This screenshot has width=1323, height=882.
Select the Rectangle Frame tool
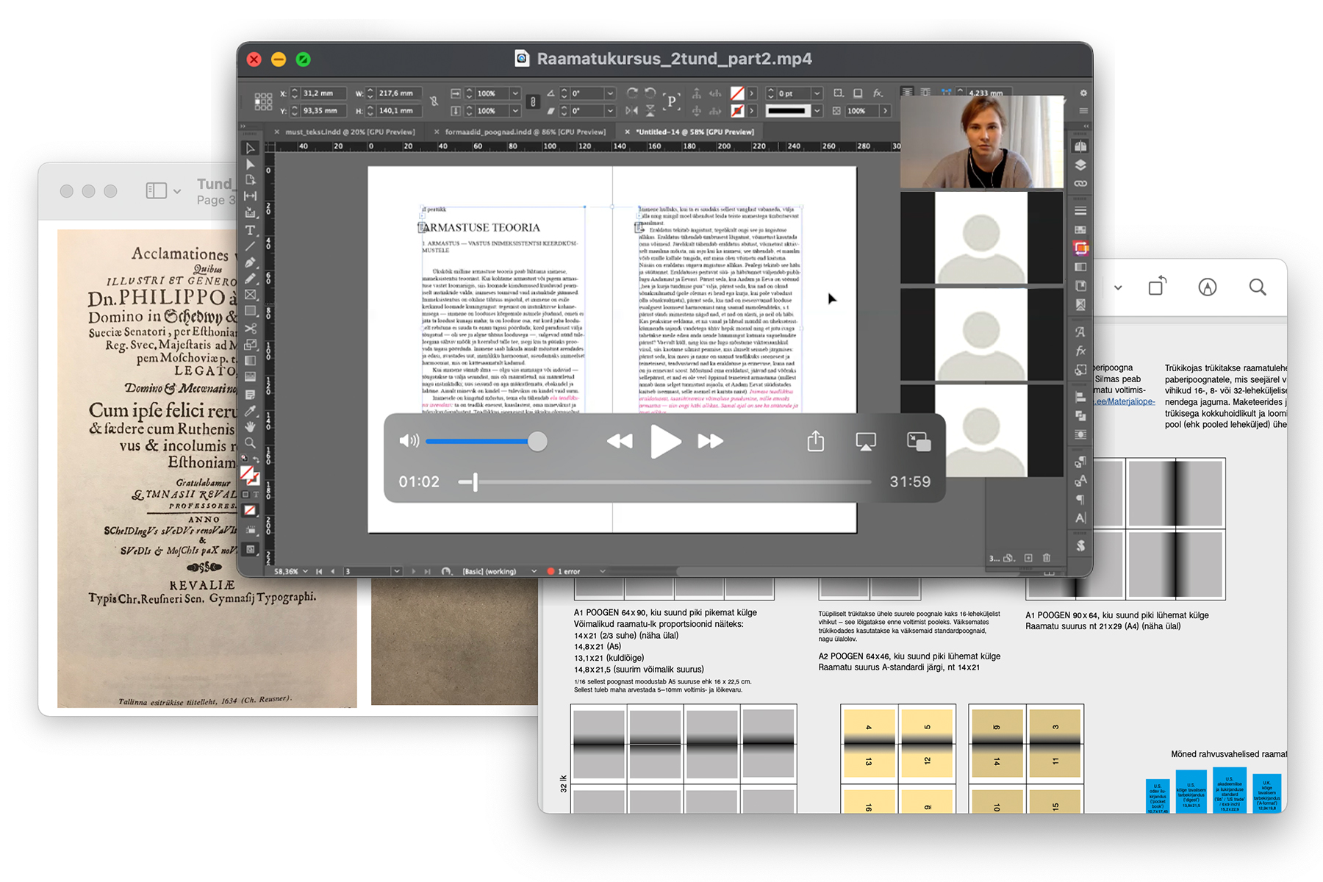tap(250, 295)
